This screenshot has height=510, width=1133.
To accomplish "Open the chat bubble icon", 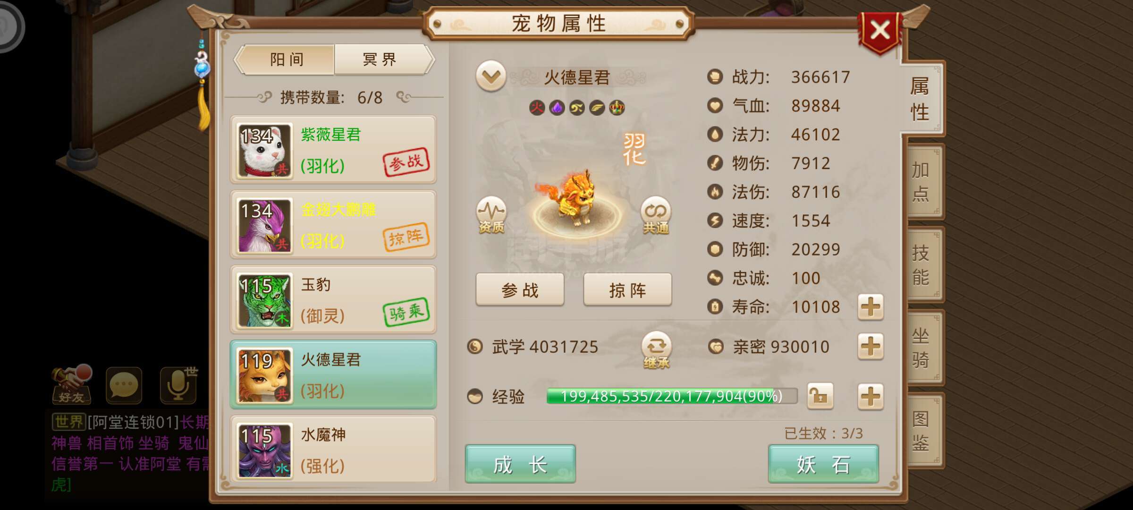I will pyautogui.click(x=124, y=385).
